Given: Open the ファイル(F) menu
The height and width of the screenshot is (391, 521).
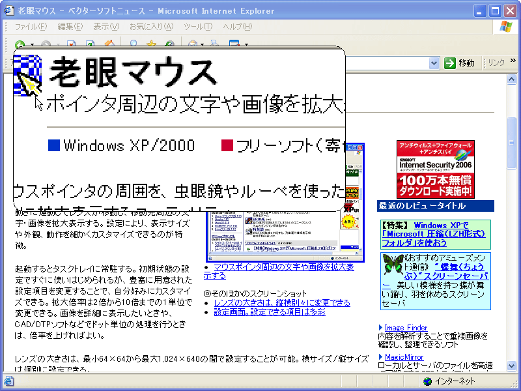Looking at the screenshot, I should pos(31,26).
